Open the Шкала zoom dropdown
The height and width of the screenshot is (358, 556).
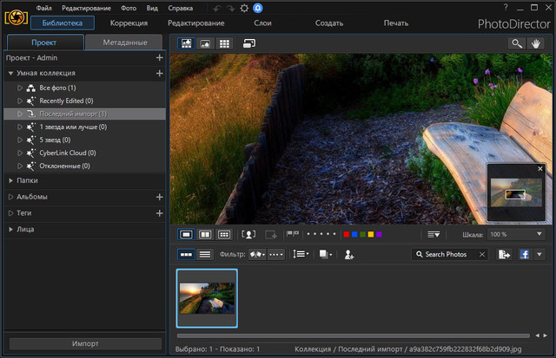(x=539, y=234)
